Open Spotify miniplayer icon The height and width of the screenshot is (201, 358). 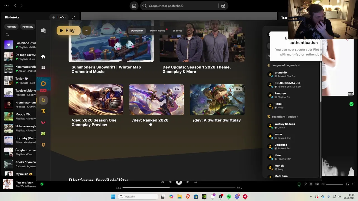tap(348, 184)
